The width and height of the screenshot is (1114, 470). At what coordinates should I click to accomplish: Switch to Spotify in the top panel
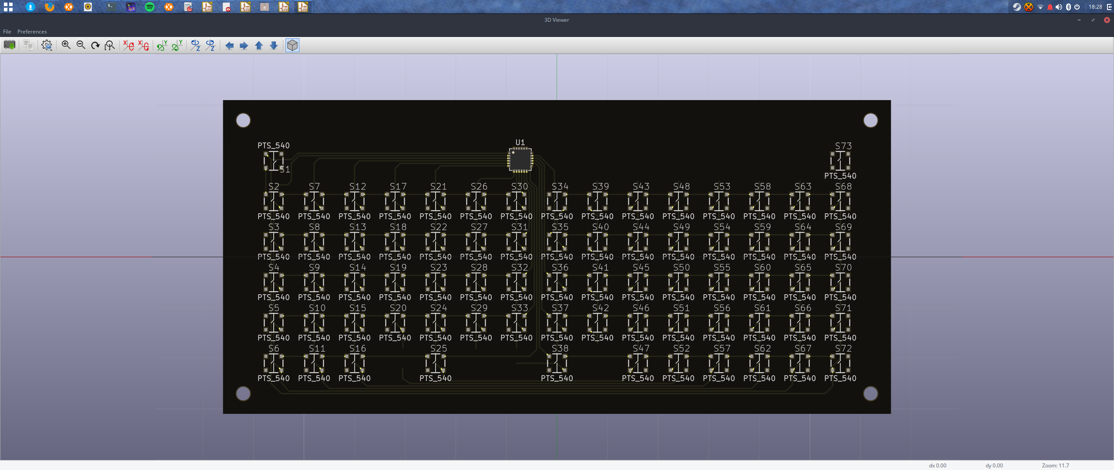point(150,7)
